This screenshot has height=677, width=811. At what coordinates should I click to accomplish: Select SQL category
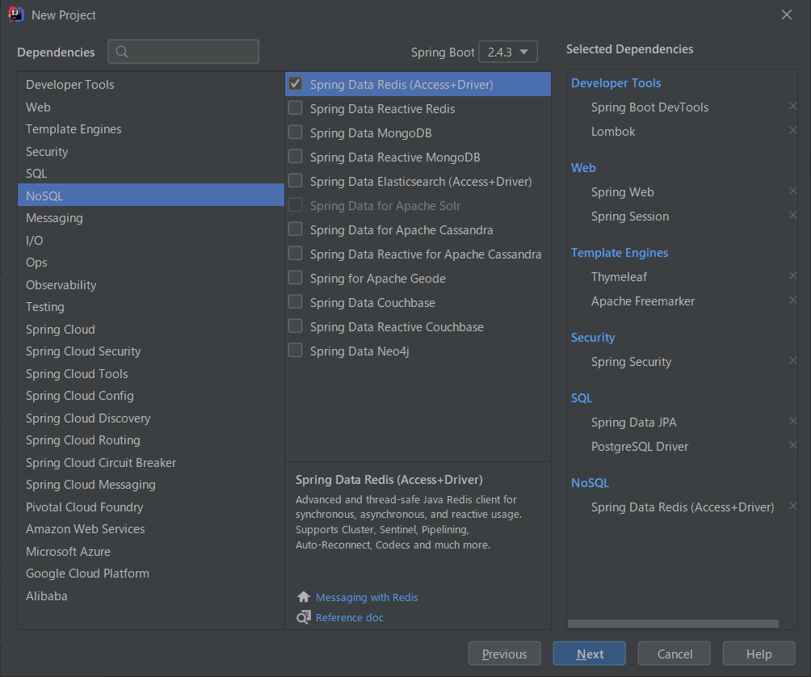(x=151, y=174)
